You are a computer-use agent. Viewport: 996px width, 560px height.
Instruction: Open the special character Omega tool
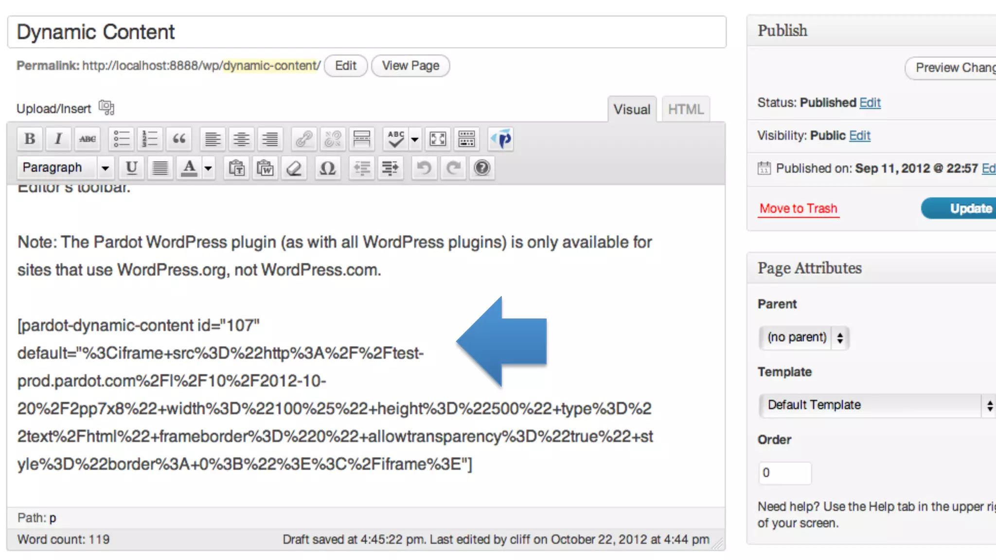point(327,169)
